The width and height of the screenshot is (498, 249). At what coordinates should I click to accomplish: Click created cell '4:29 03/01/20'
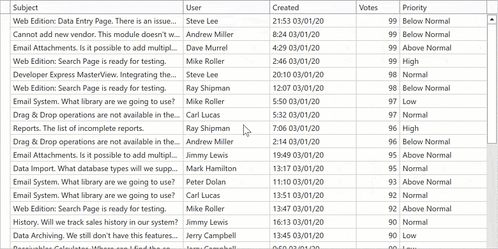pyautogui.click(x=313, y=48)
